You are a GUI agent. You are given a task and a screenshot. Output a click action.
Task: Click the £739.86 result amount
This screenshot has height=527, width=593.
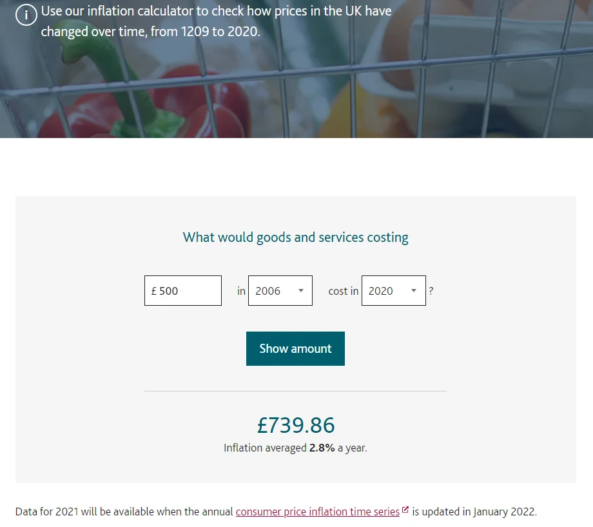pyautogui.click(x=296, y=425)
